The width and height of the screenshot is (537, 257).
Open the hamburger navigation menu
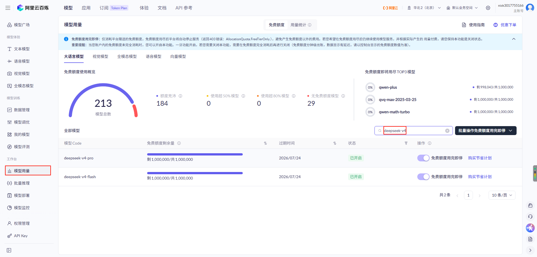pyautogui.click(x=8, y=8)
